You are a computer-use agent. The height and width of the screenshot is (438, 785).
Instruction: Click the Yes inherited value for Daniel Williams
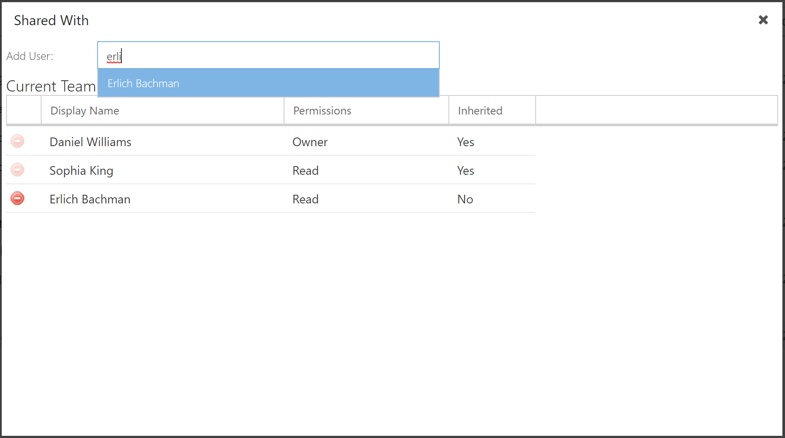pos(465,142)
